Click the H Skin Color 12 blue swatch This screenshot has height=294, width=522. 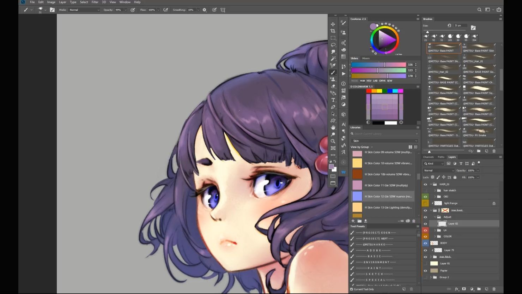point(357,196)
